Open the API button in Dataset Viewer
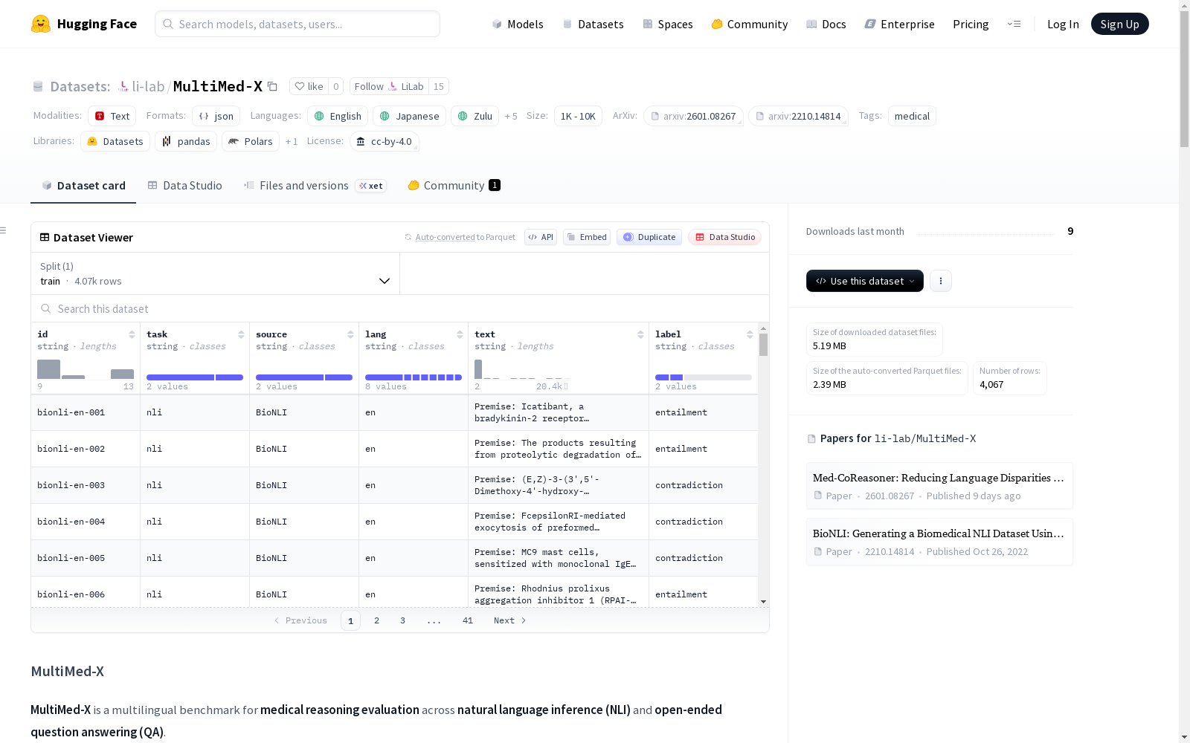The height and width of the screenshot is (743, 1190). tap(541, 237)
